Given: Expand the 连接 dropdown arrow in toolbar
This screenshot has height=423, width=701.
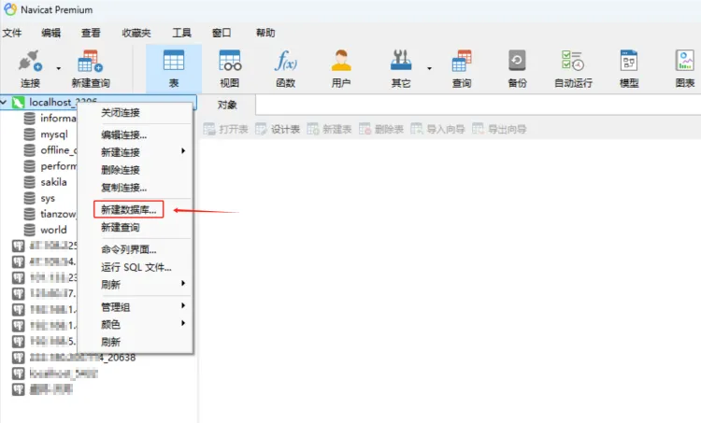Looking at the screenshot, I should (59, 68).
